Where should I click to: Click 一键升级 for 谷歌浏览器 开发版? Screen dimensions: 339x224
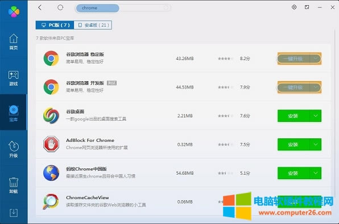coord(293,87)
